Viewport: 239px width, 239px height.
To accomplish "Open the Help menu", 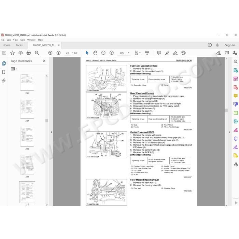I will click(40, 40).
